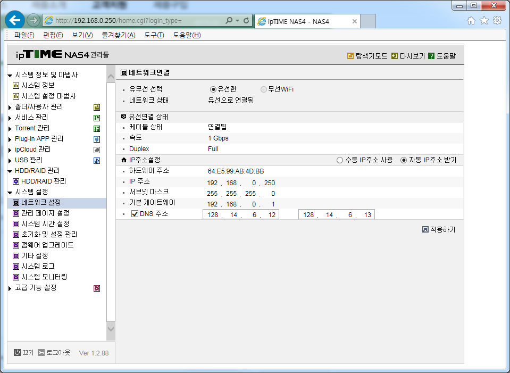Screen dimensions: 510x373
Task: Open 시스템 시간 설정 in sidebar
Action: pyautogui.click(x=45, y=224)
